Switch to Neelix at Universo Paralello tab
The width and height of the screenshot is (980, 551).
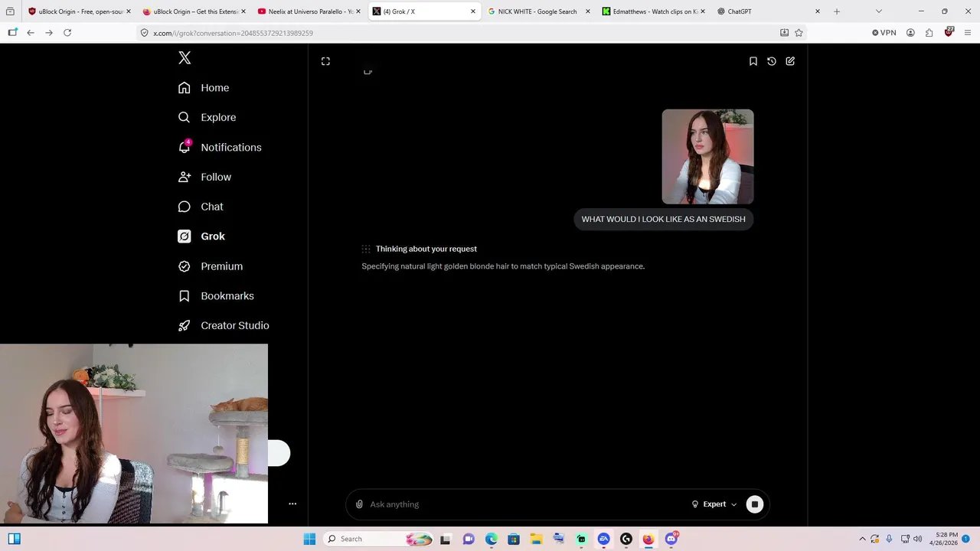(x=309, y=11)
